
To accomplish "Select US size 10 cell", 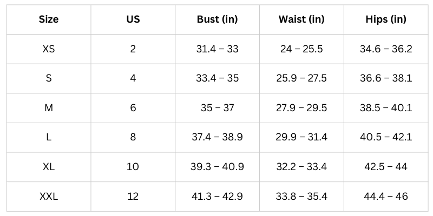I will (133, 167).
